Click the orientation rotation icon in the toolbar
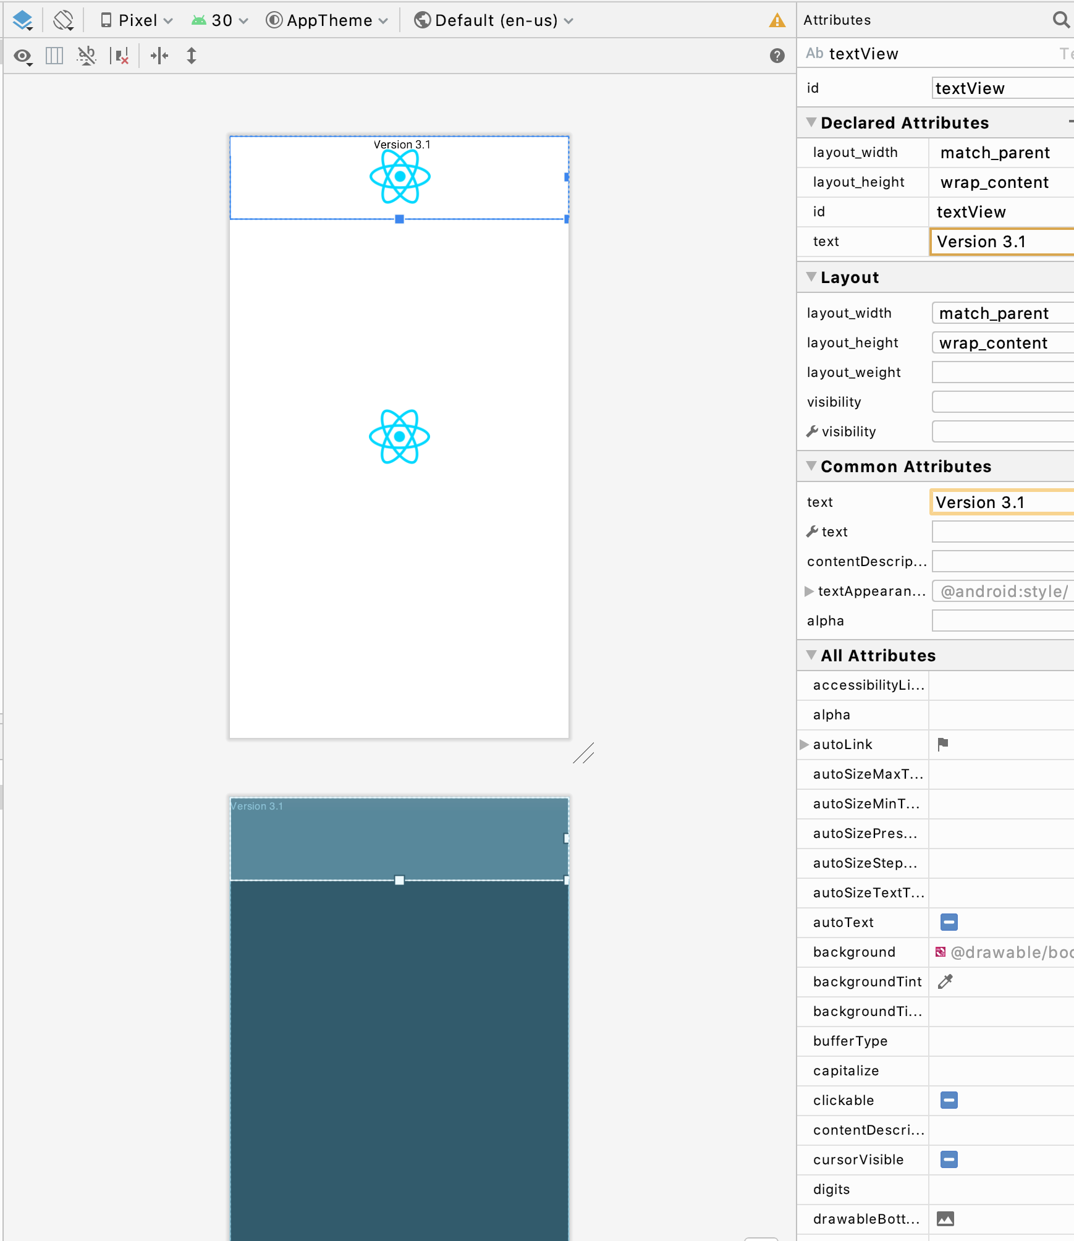The height and width of the screenshot is (1241, 1074). (x=64, y=20)
